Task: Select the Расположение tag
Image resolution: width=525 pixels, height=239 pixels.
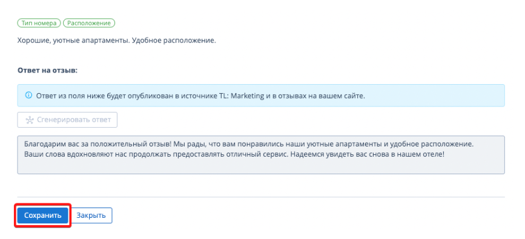Action: [89, 23]
